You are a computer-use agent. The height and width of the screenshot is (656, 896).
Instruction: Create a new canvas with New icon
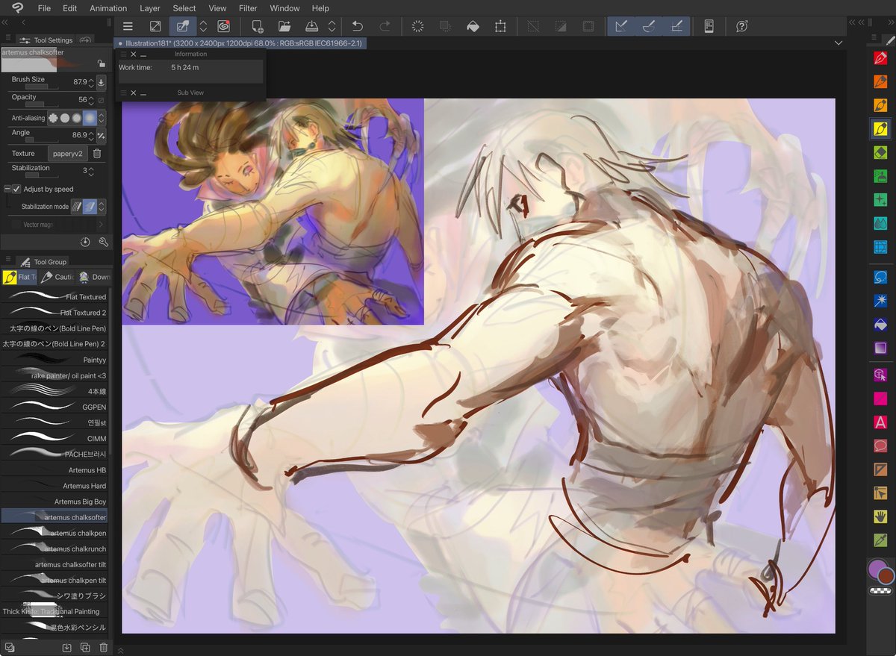click(x=257, y=26)
